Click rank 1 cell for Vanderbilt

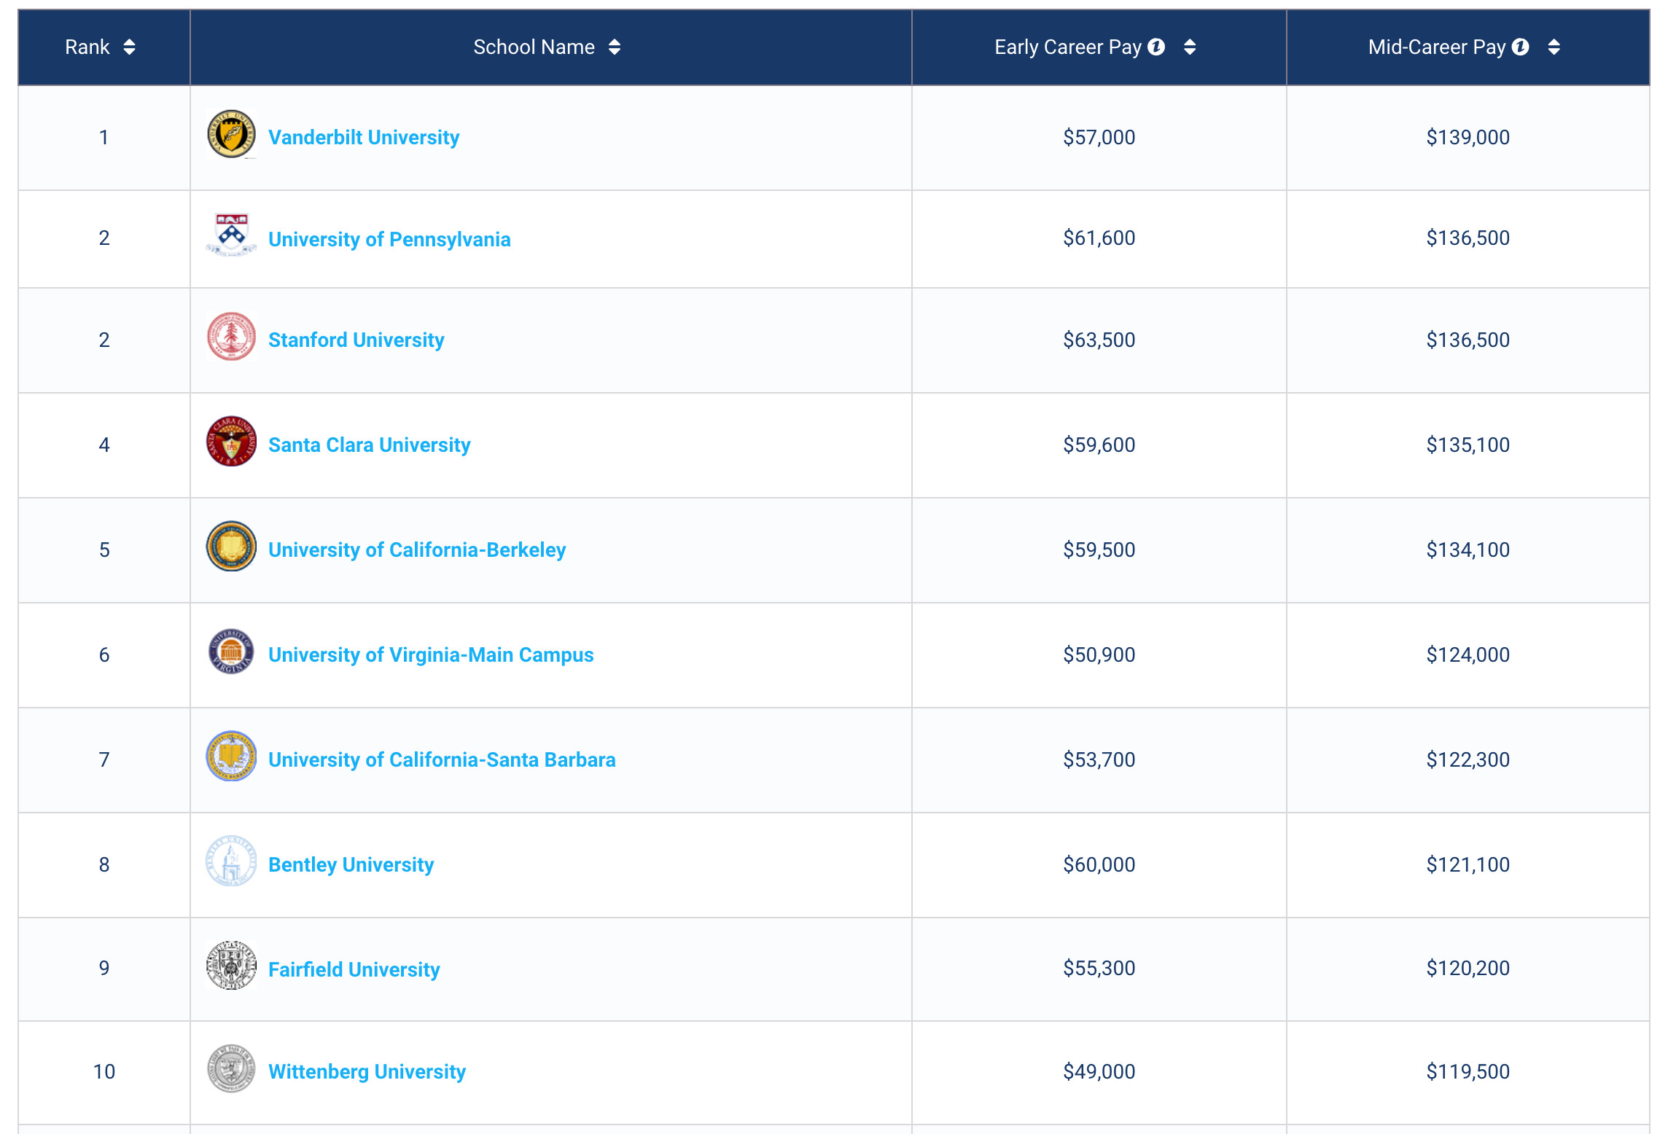pyautogui.click(x=104, y=138)
